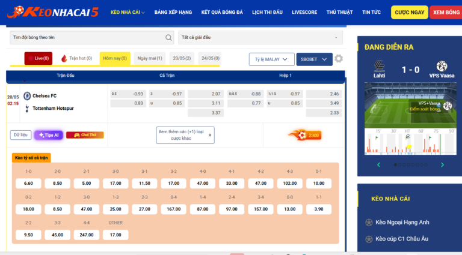
Task: Open Lịch Thi Đấu menu
Action: [268, 13]
